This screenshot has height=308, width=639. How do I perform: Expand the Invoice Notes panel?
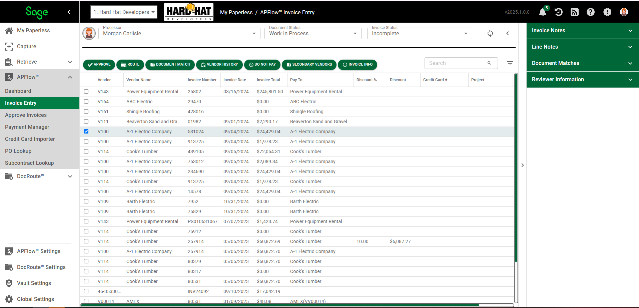pos(583,31)
